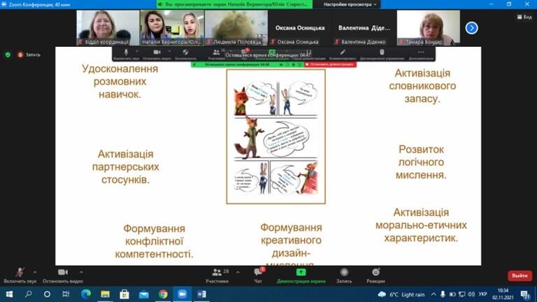Select Наталія Вернигора video thumbnail
Screen dimensions: 537x302
click(172, 28)
